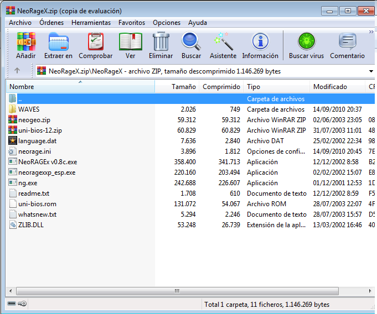Open the Favoritos menu
The width and height of the screenshot is (377, 314).
(132, 23)
